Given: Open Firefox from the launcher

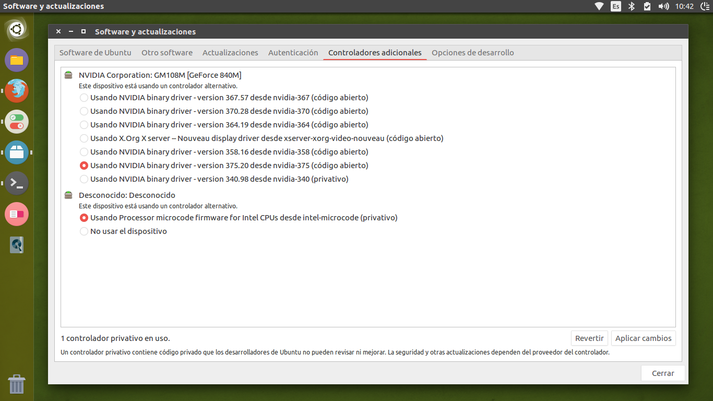Looking at the screenshot, I should coord(17,90).
